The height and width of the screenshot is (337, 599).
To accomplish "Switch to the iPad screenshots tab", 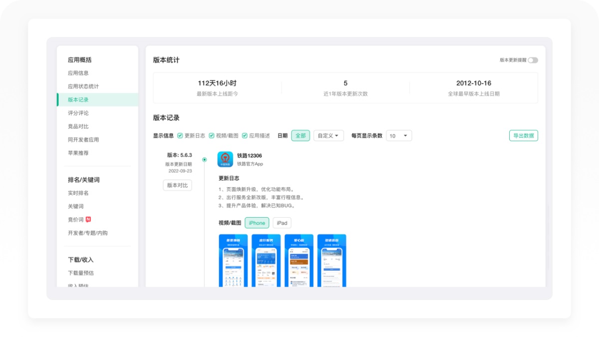I will pos(282,223).
